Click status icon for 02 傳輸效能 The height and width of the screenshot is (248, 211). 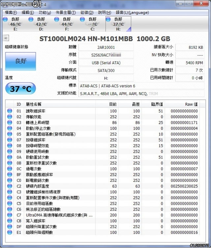pyautogui.click(x=10, y=117)
